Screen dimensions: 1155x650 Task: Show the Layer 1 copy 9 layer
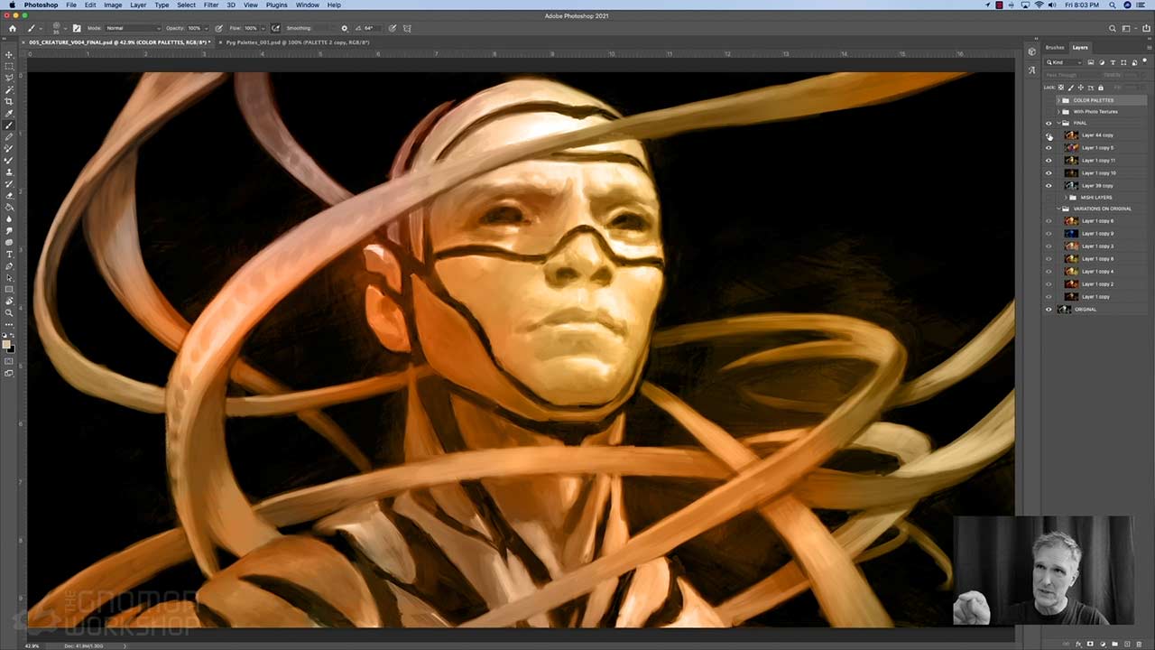tap(1049, 234)
